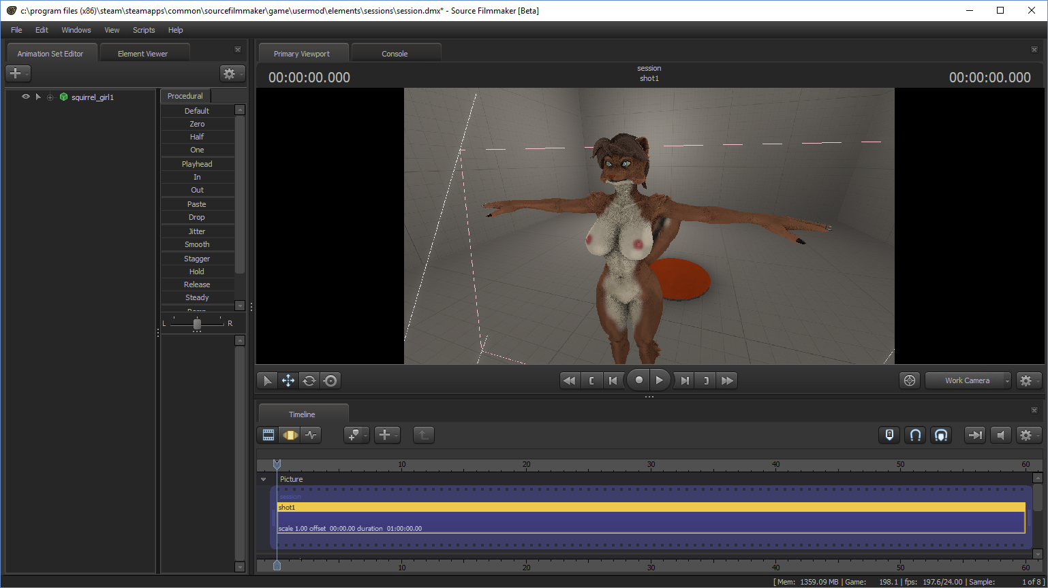This screenshot has height=588, width=1048.
Task: Close the Primary Viewport panel X
Action: [x=1034, y=50]
